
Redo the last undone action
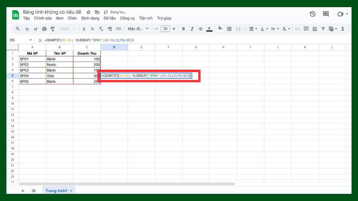coord(36,29)
